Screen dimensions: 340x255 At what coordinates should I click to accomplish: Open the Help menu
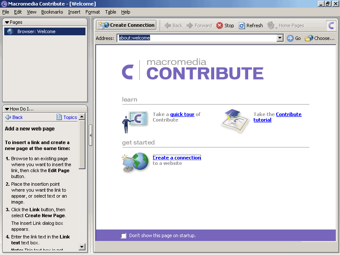(125, 12)
